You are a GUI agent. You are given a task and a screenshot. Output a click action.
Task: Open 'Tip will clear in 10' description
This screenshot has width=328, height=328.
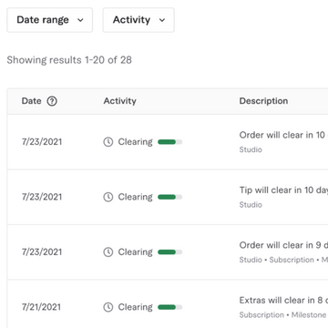[283, 190]
